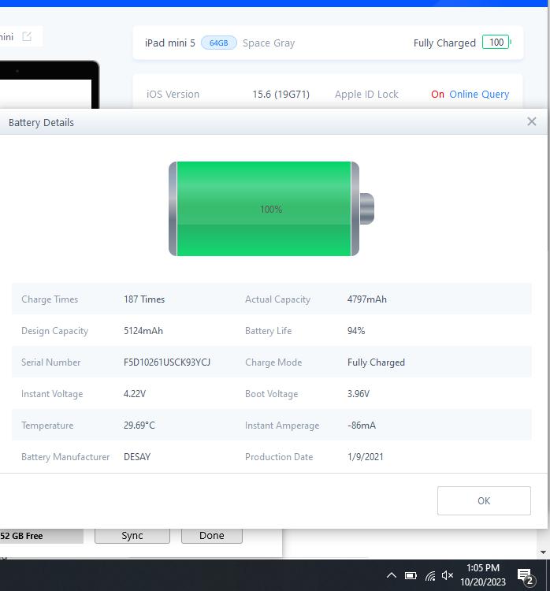Close the Battery Details dialog
Screen dimensions: 550x591
[532, 121]
